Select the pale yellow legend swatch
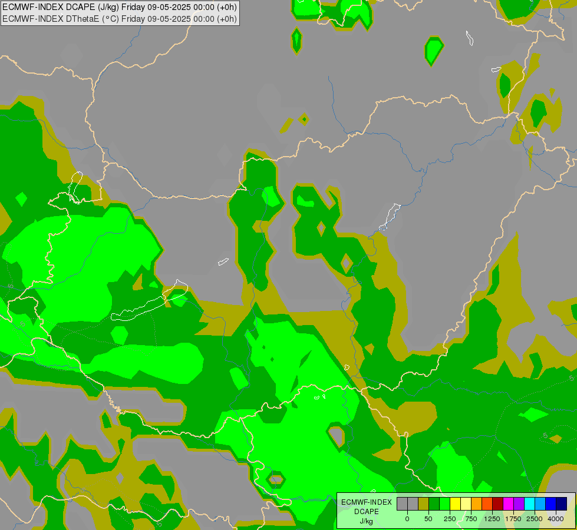This screenshot has height=530, width=577. pyautogui.click(x=466, y=503)
